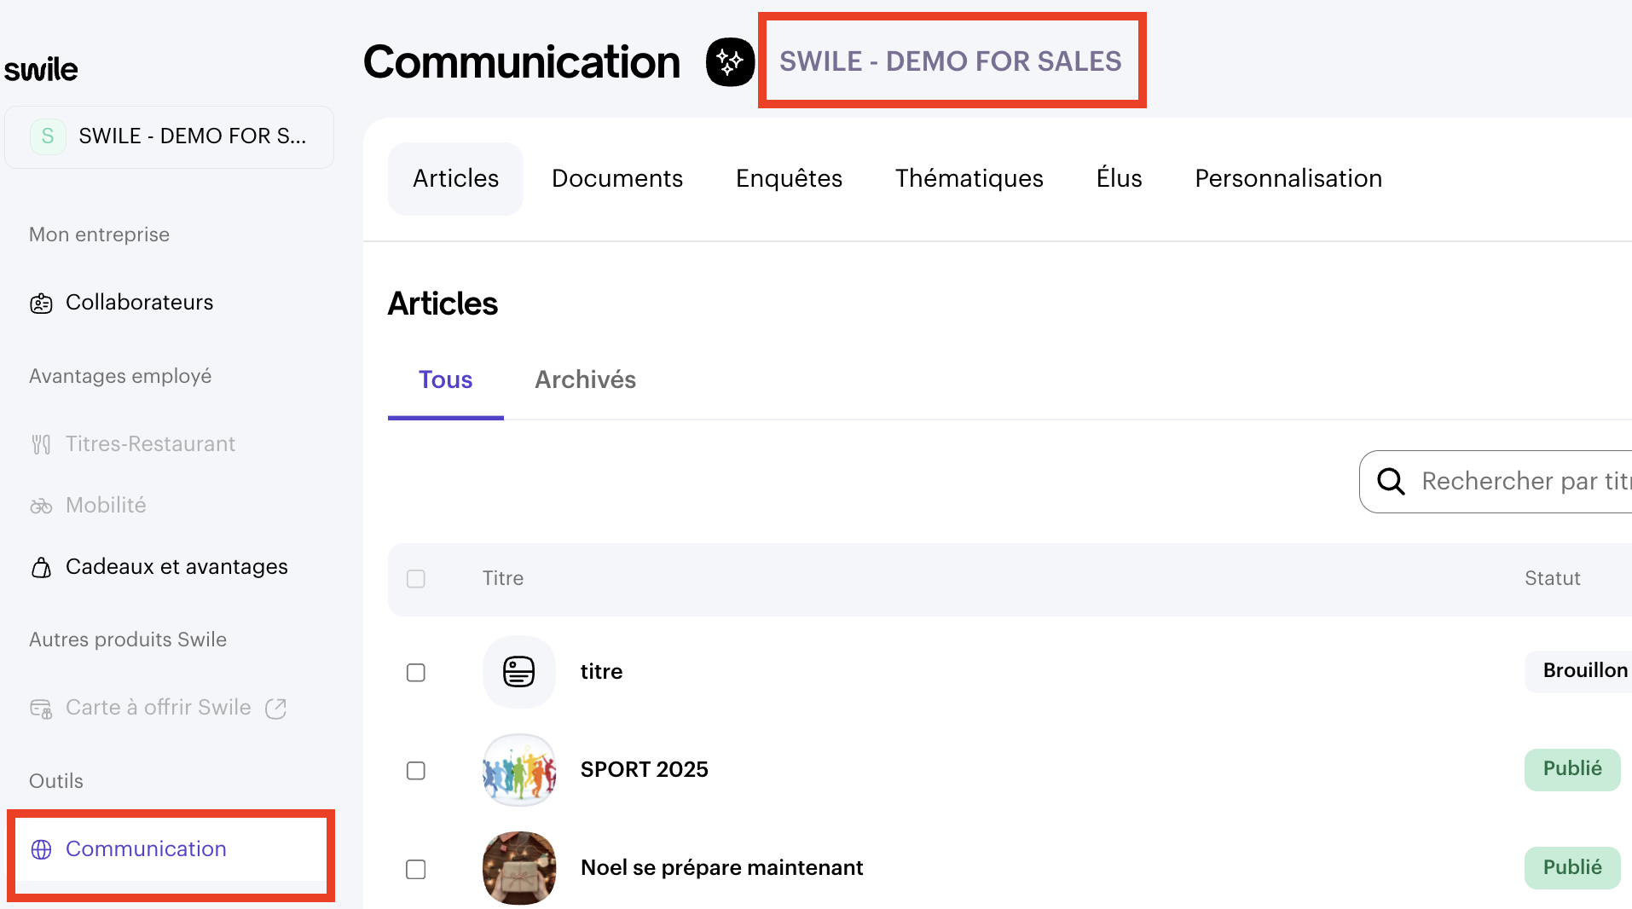Click the Collaborateurs badge icon

pos(41,303)
